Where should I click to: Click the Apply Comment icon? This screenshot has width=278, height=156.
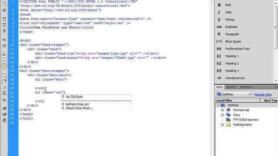point(4,75)
